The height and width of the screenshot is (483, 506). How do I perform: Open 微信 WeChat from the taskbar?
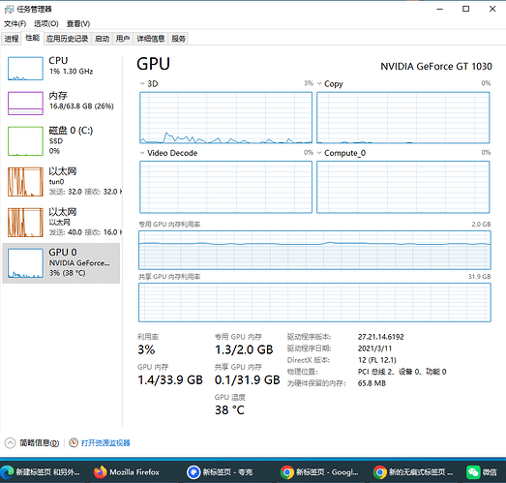click(x=482, y=472)
